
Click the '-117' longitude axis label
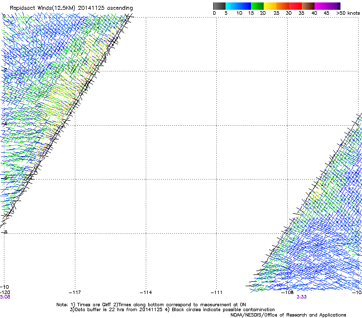[x=75, y=293]
